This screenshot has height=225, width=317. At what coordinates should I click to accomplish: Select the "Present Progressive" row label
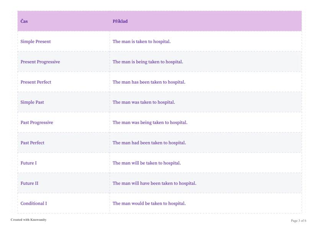coord(40,62)
